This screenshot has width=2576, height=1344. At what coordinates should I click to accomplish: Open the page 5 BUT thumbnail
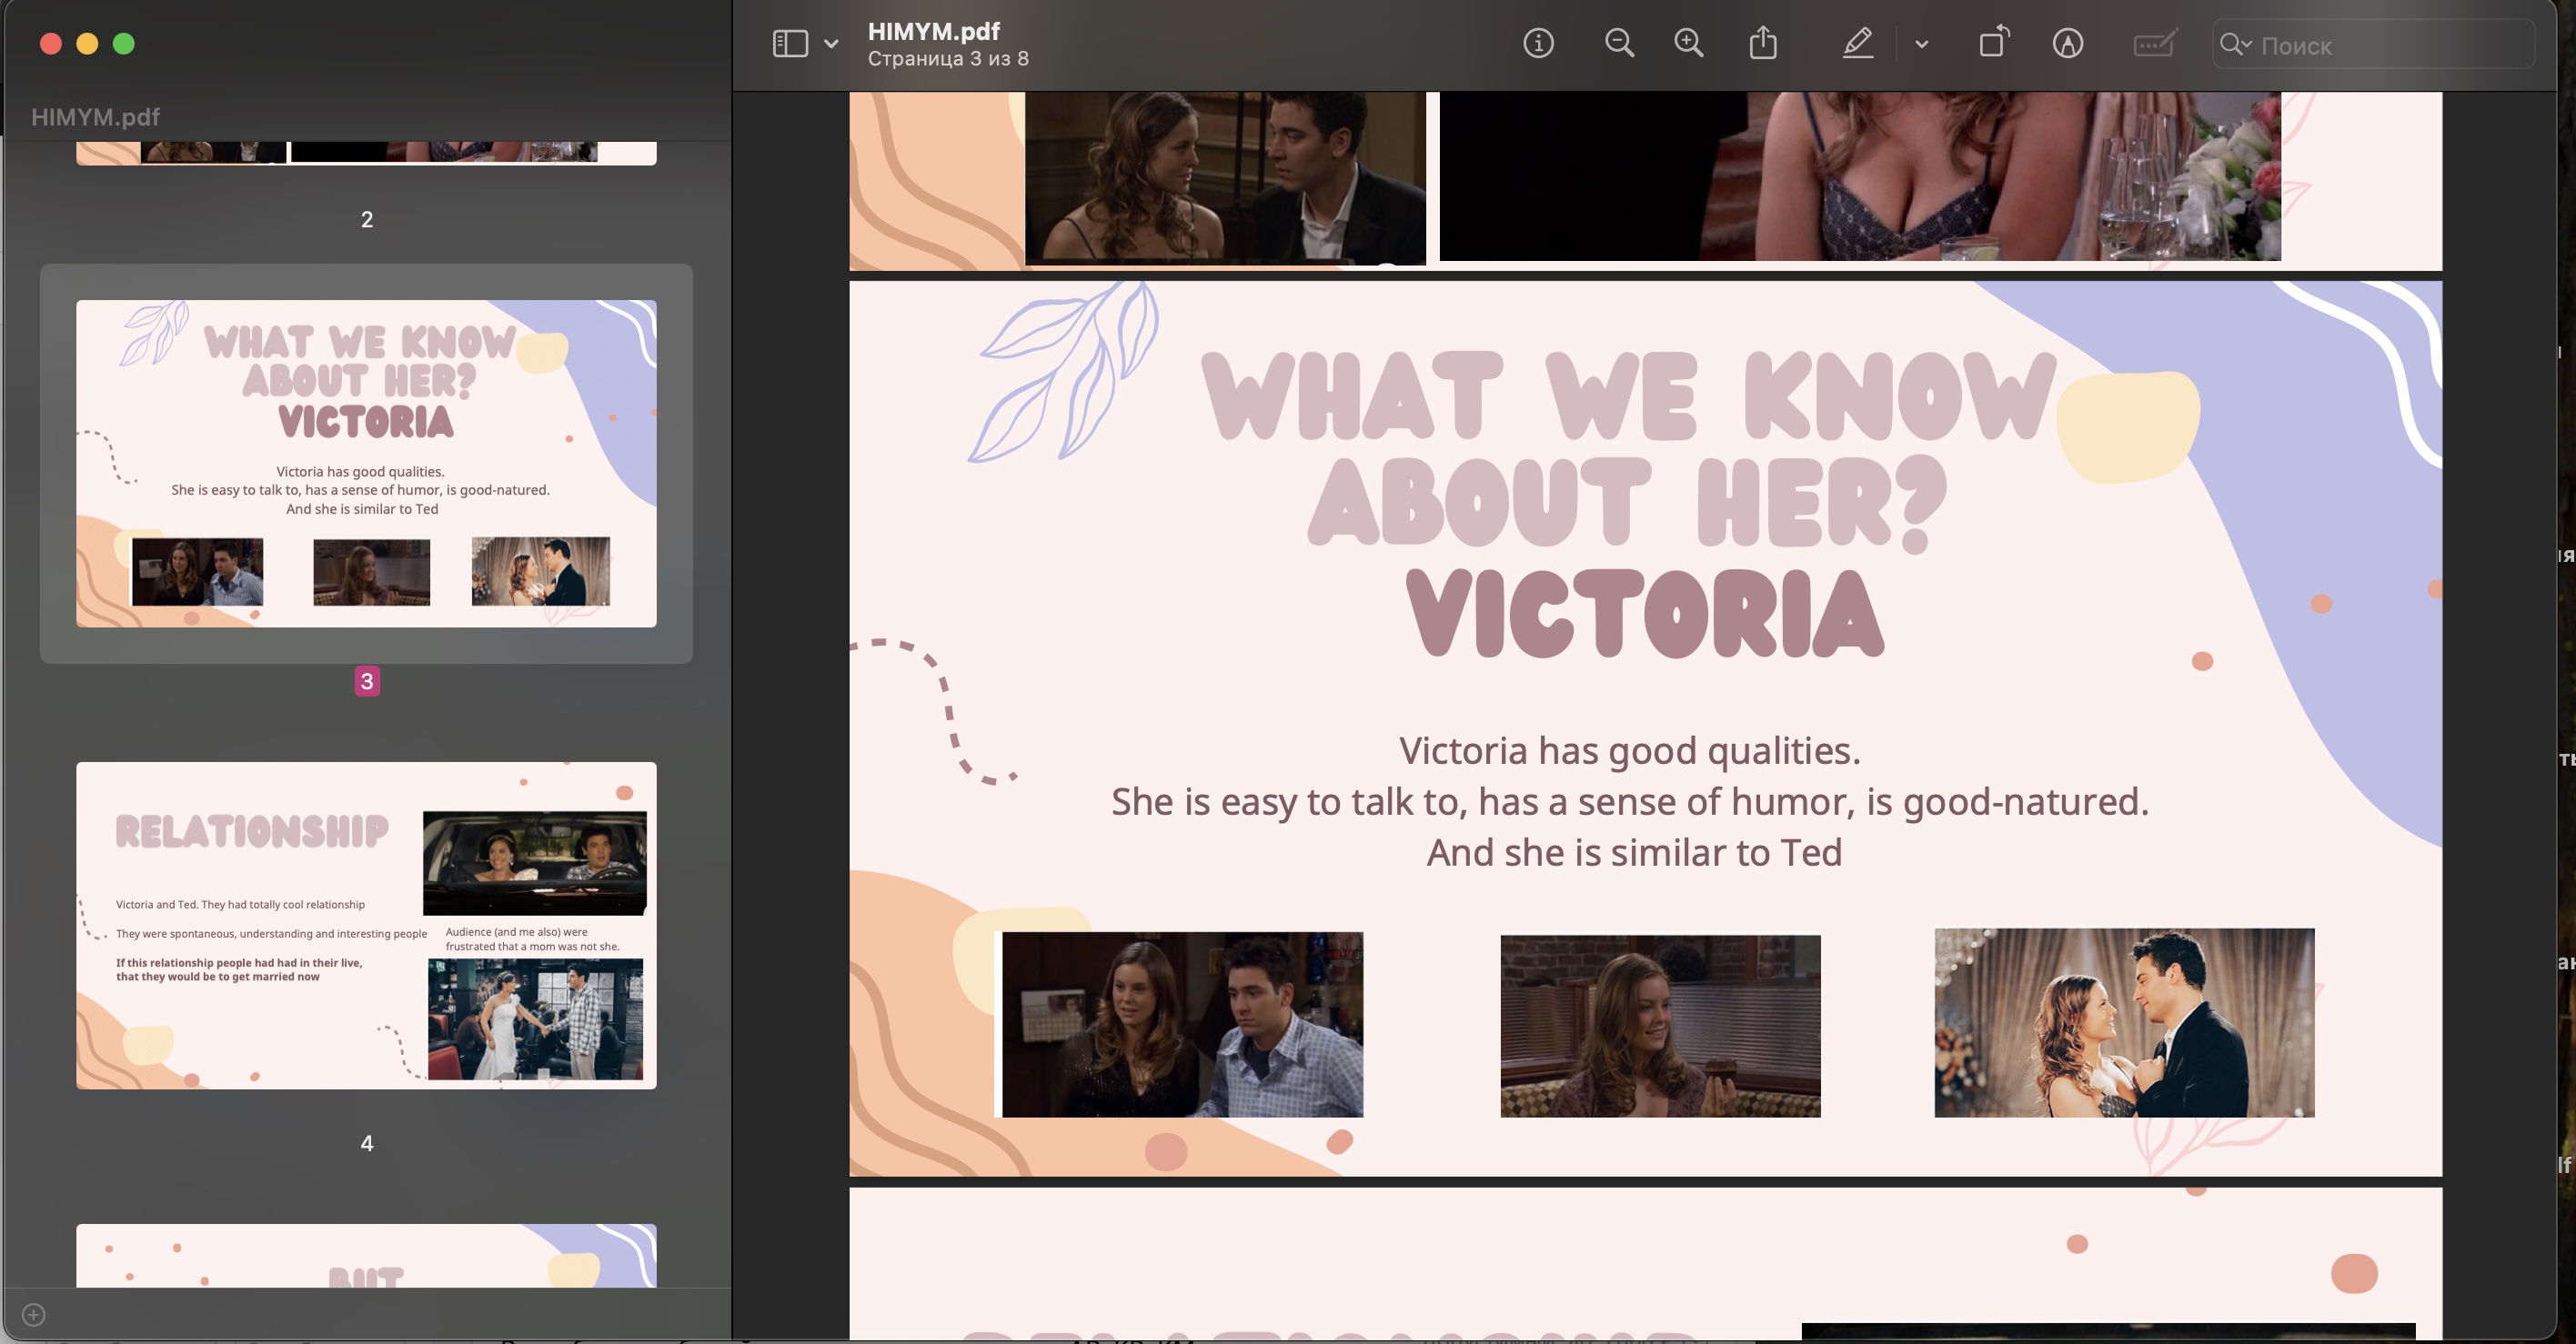(366, 1255)
